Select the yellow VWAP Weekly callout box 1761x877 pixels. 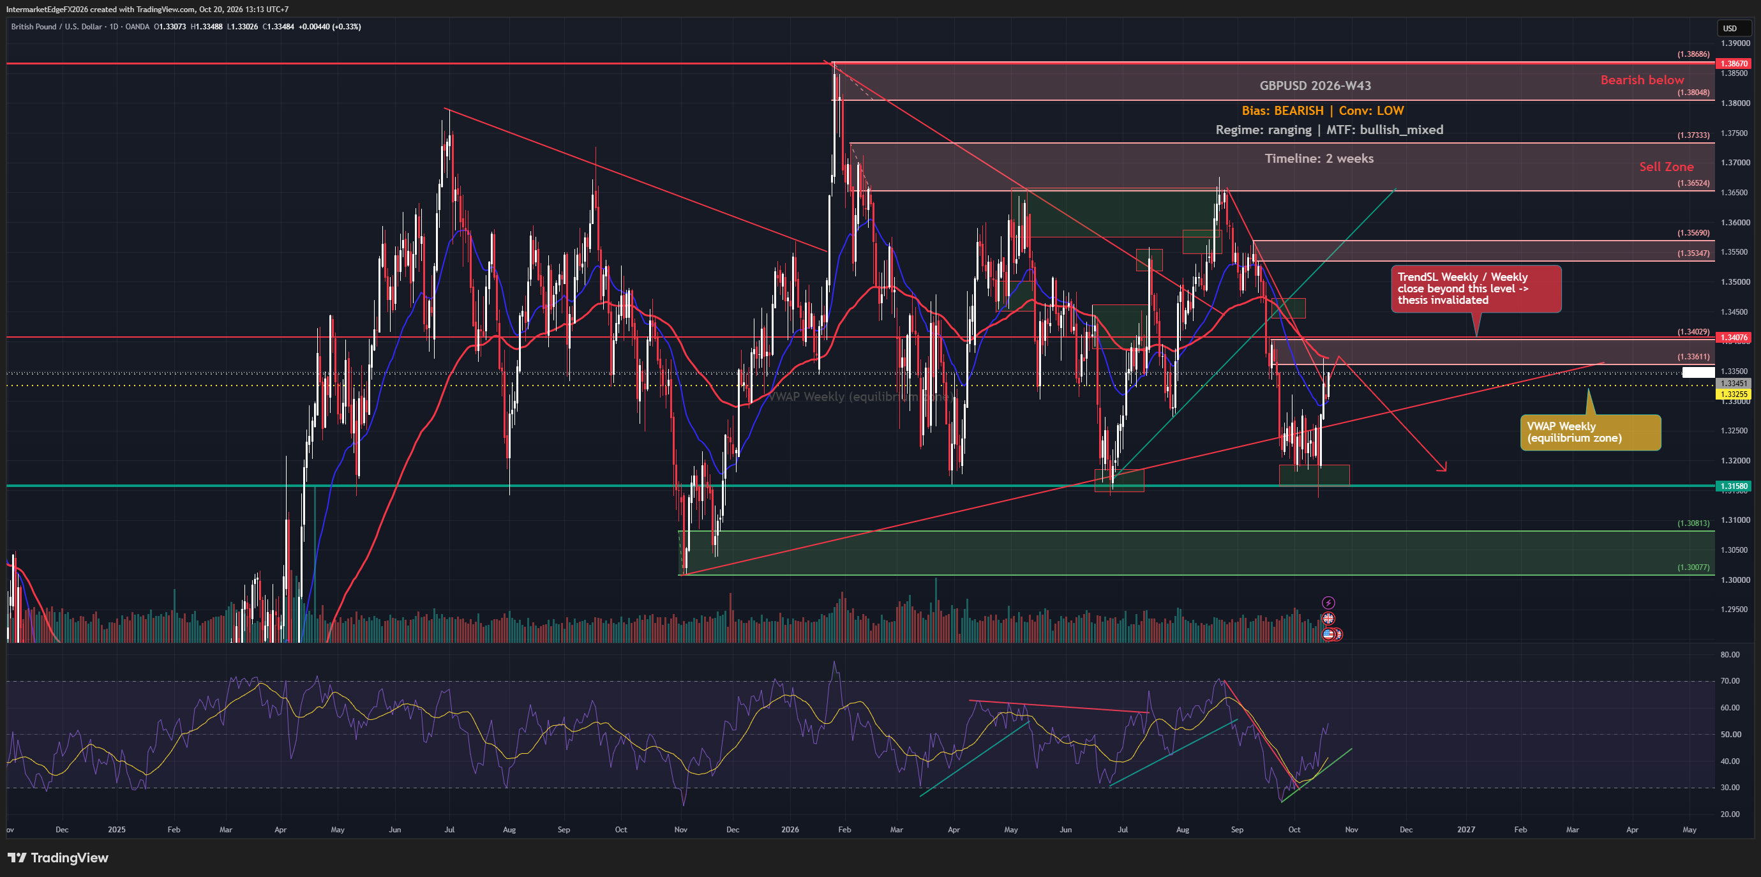tap(1590, 432)
